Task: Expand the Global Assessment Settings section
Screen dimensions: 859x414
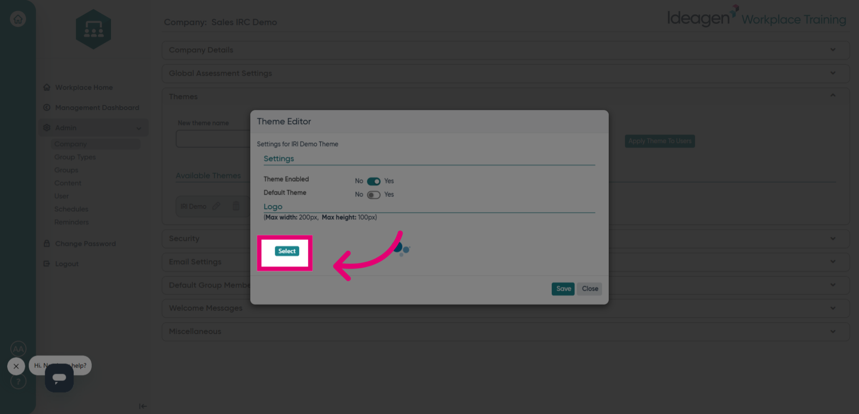Action: (506, 73)
